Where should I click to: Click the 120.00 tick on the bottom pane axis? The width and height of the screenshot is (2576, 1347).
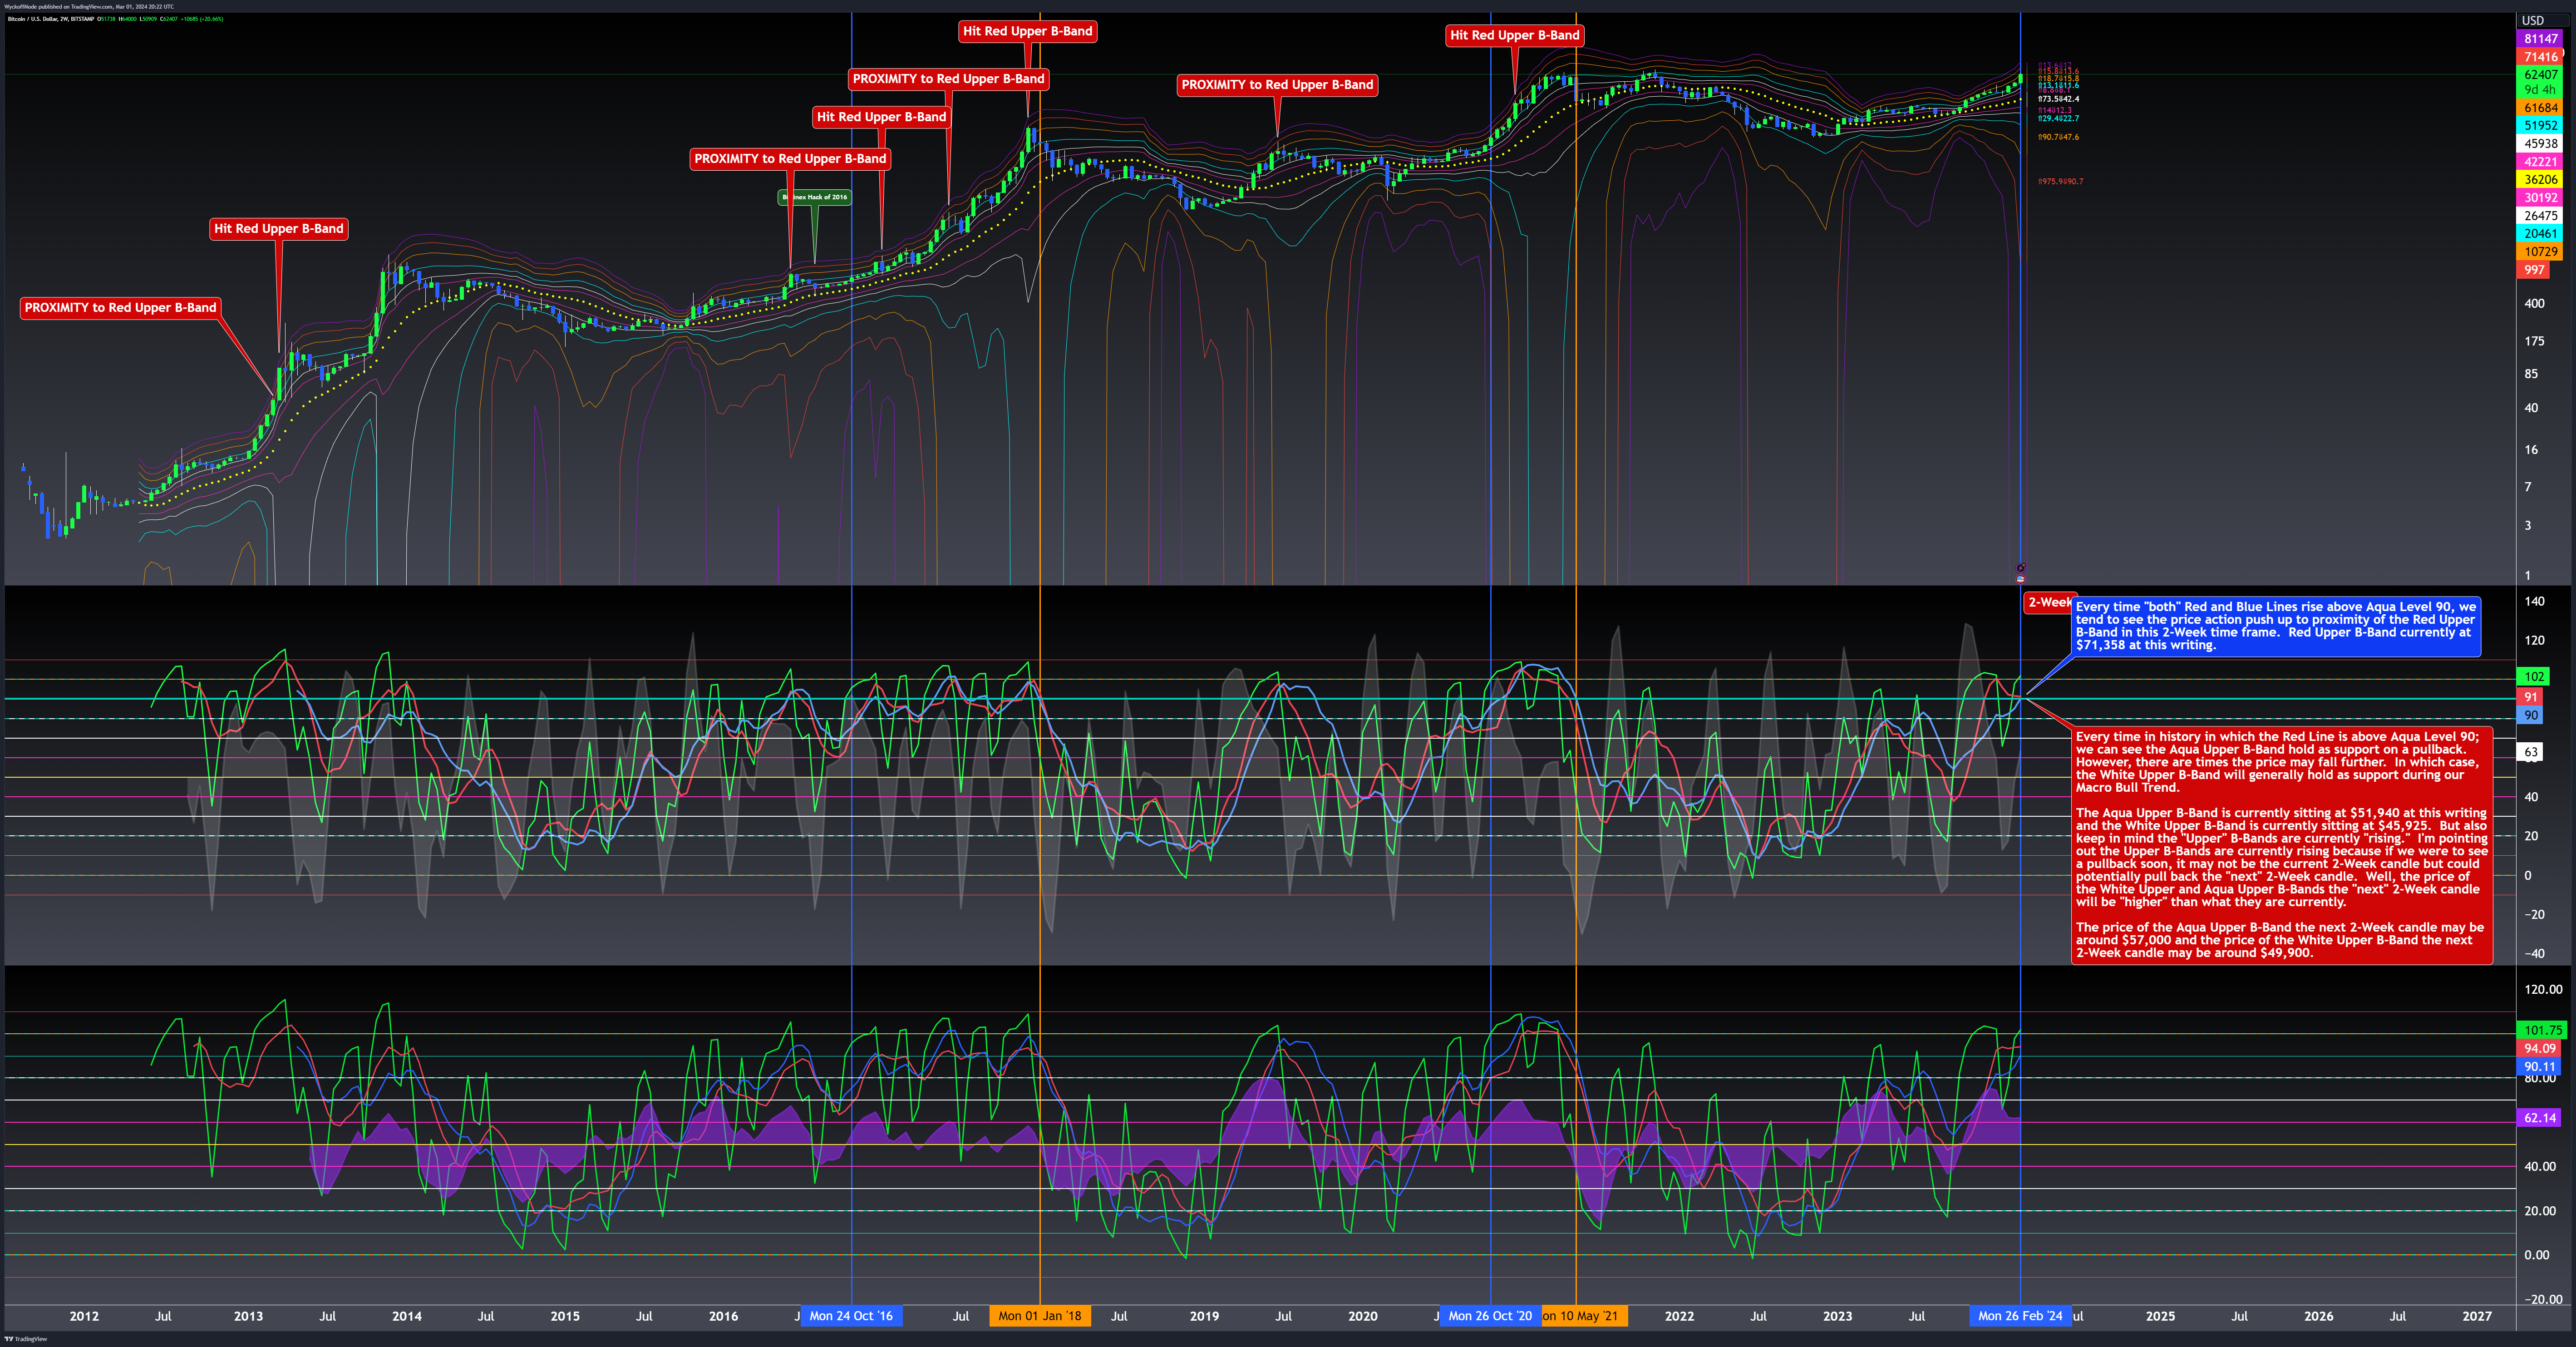(2543, 989)
